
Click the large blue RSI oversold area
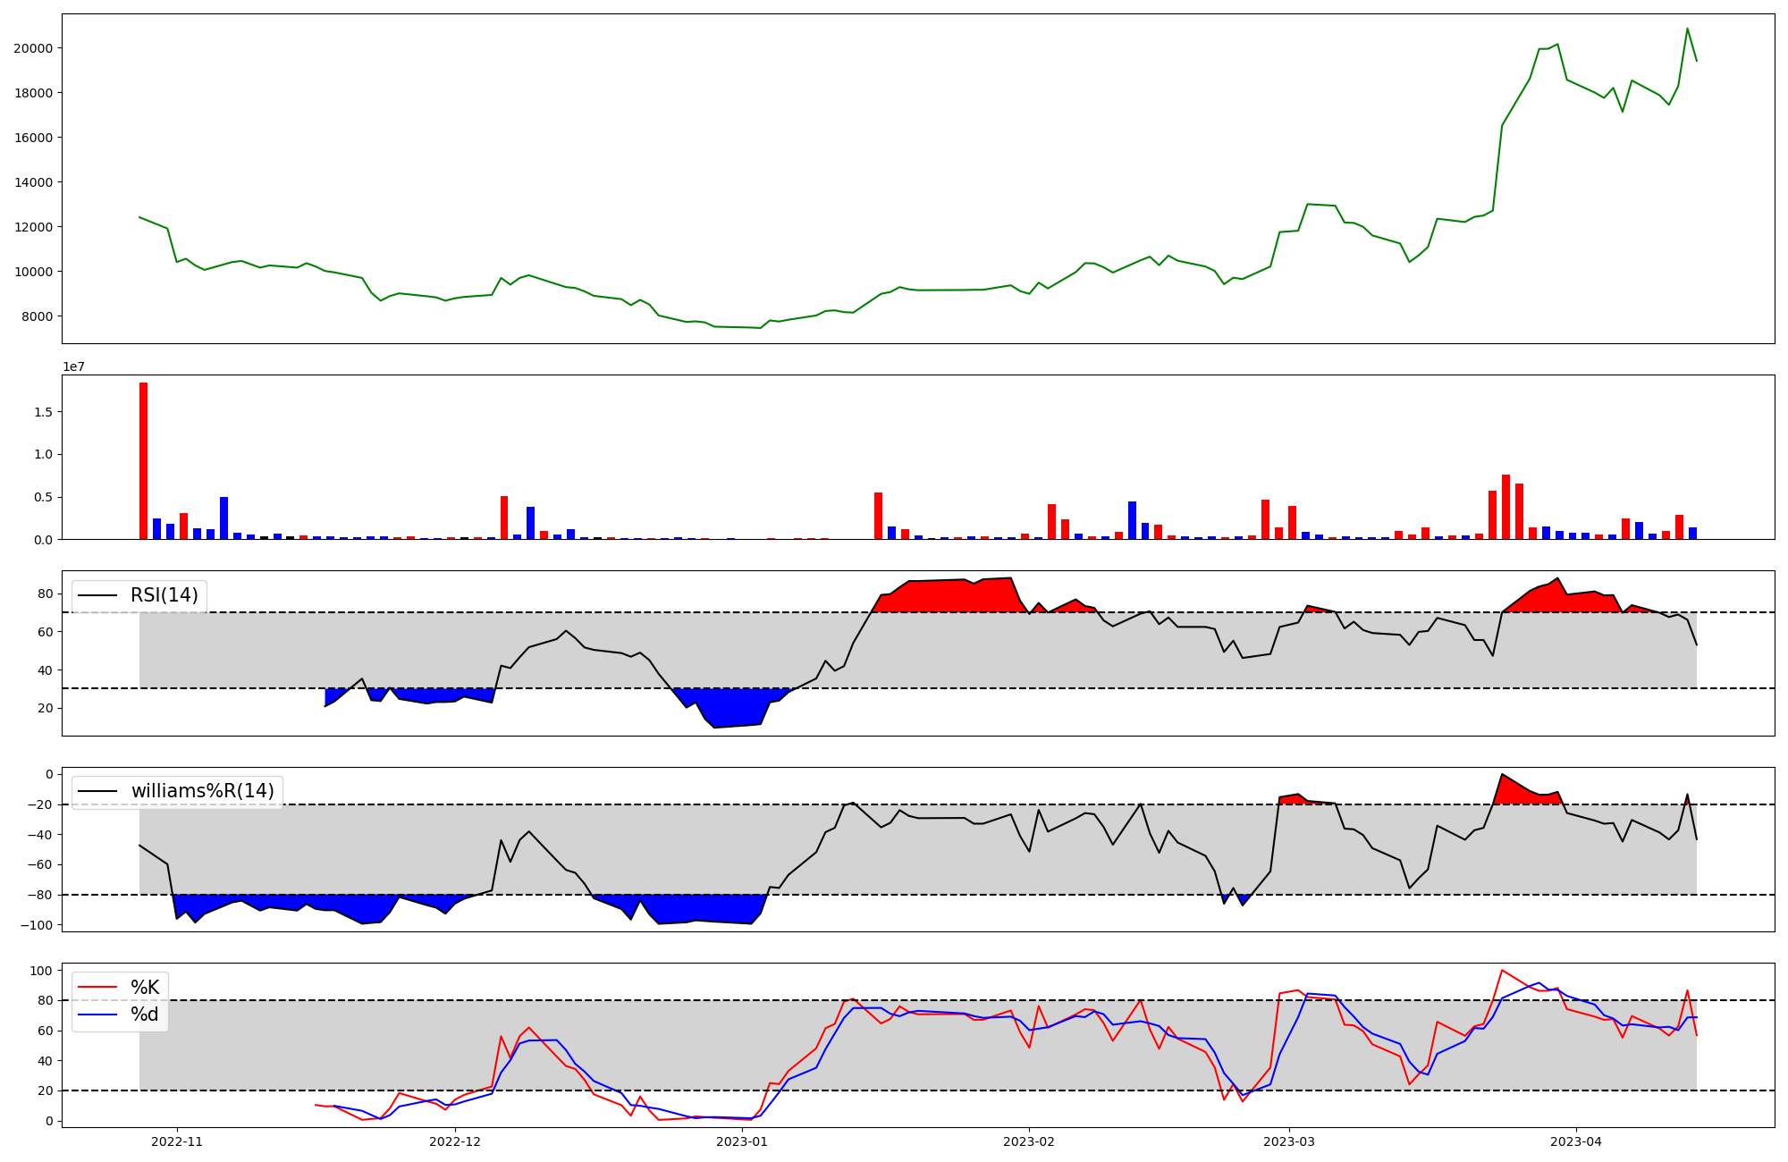click(733, 706)
